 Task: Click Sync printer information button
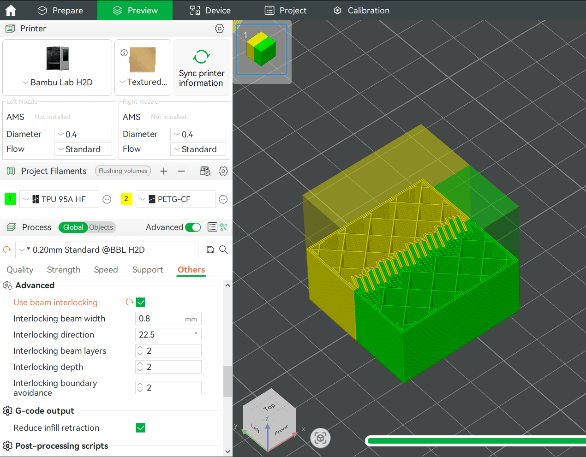[202, 68]
